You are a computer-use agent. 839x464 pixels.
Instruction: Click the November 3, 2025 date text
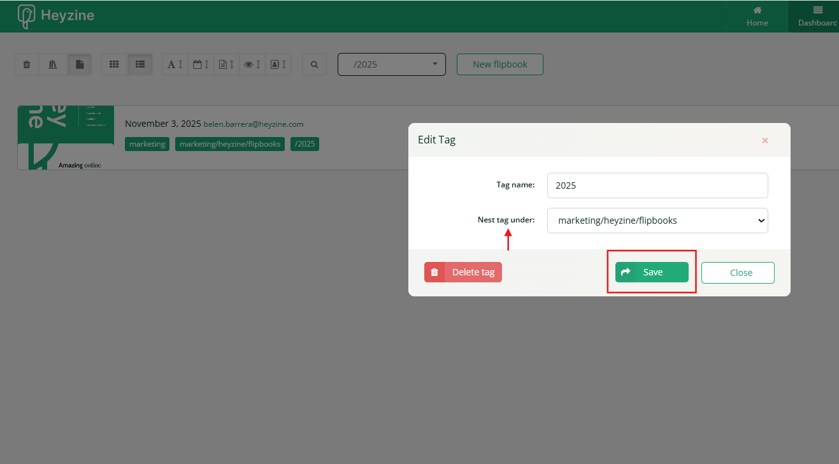tap(163, 124)
